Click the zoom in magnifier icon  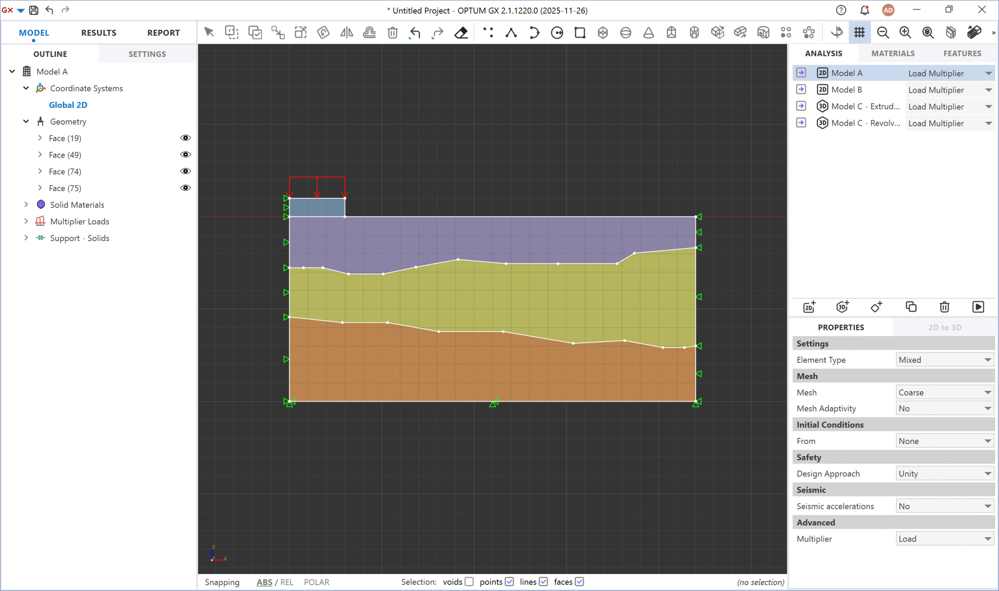click(x=905, y=32)
